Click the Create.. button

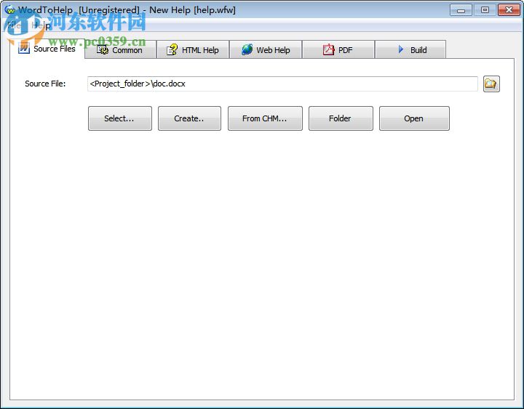189,118
